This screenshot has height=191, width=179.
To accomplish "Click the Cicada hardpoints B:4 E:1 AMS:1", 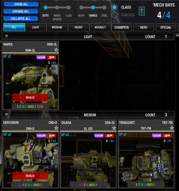I will (88, 185).
